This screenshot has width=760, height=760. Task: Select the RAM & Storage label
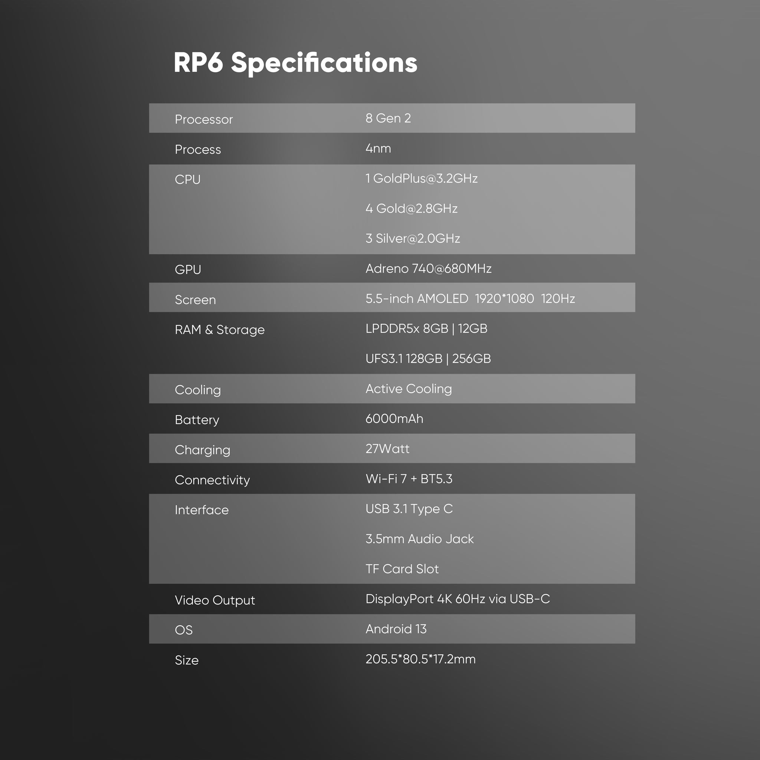point(220,330)
